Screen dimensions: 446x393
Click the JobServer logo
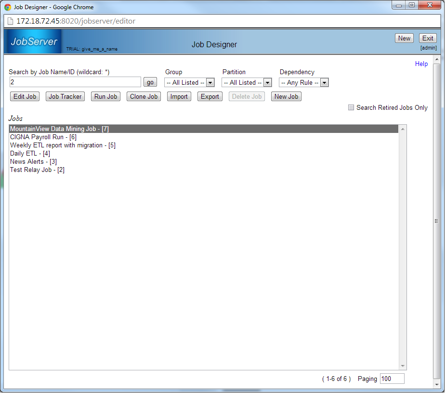(34, 41)
